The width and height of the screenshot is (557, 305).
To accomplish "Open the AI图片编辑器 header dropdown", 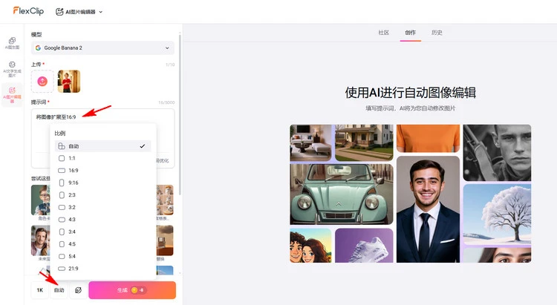I will [79, 12].
